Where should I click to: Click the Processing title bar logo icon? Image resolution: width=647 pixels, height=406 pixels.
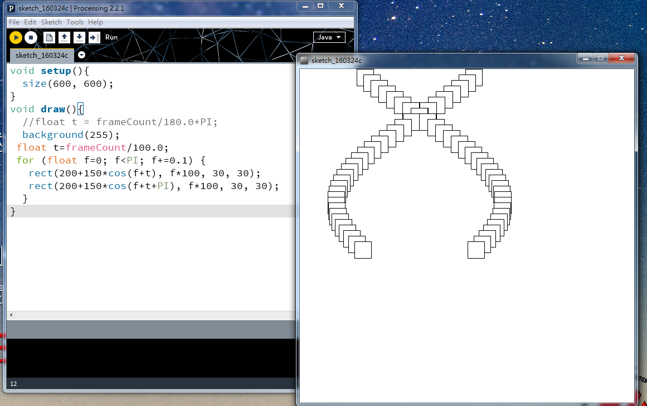point(12,8)
